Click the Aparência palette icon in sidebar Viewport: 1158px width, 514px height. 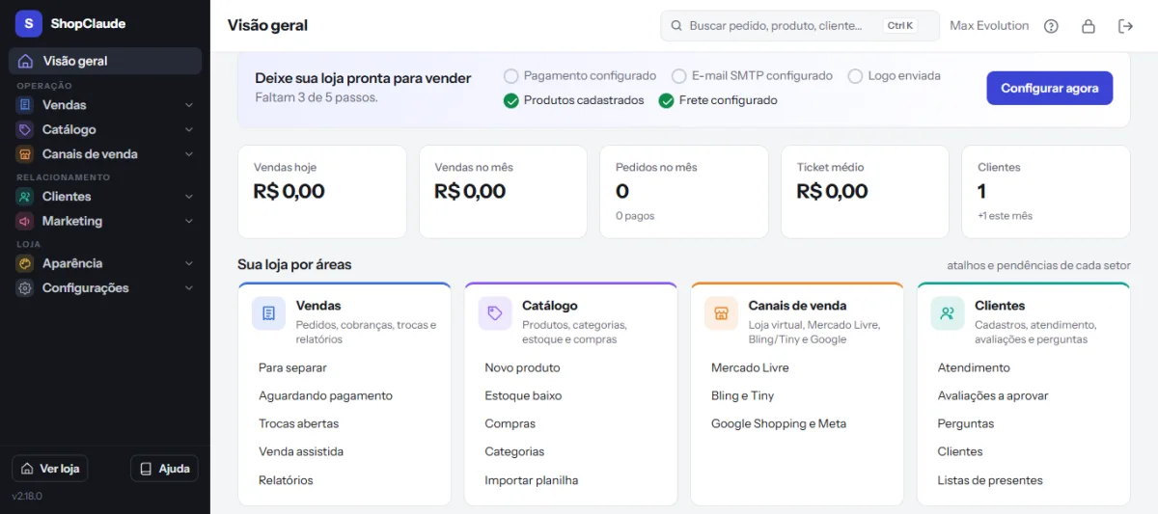point(24,263)
